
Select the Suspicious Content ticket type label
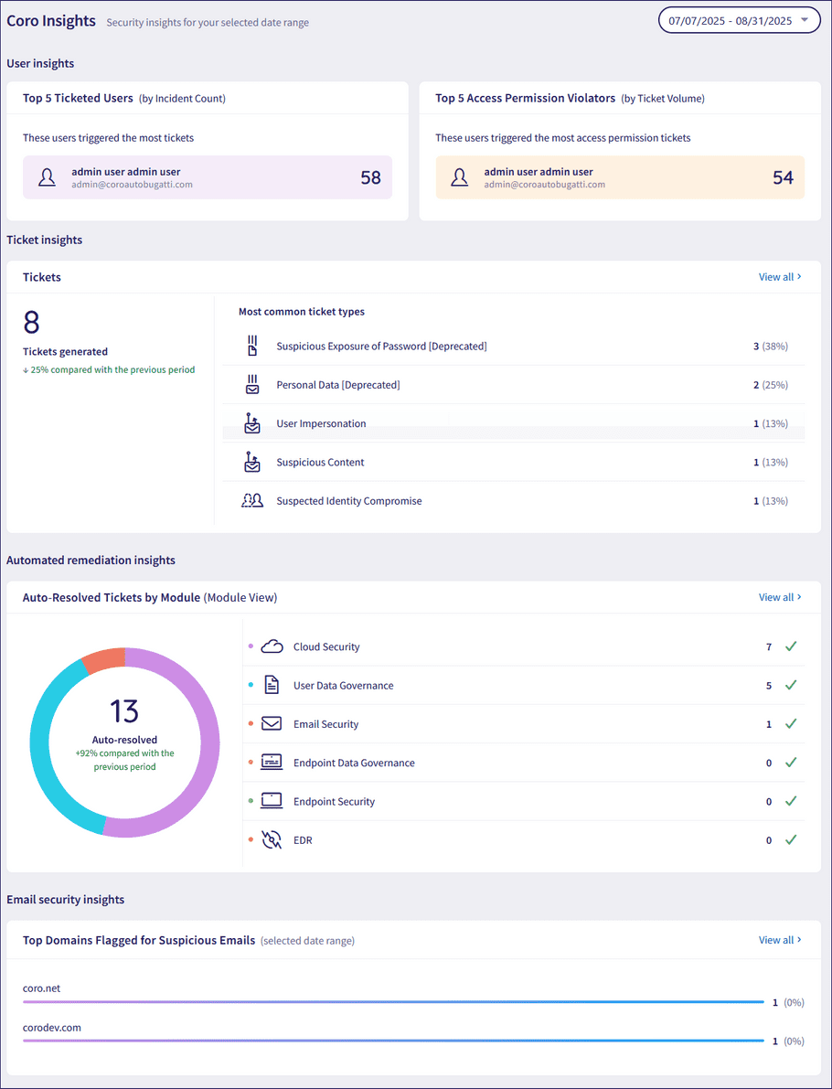pyautogui.click(x=320, y=462)
